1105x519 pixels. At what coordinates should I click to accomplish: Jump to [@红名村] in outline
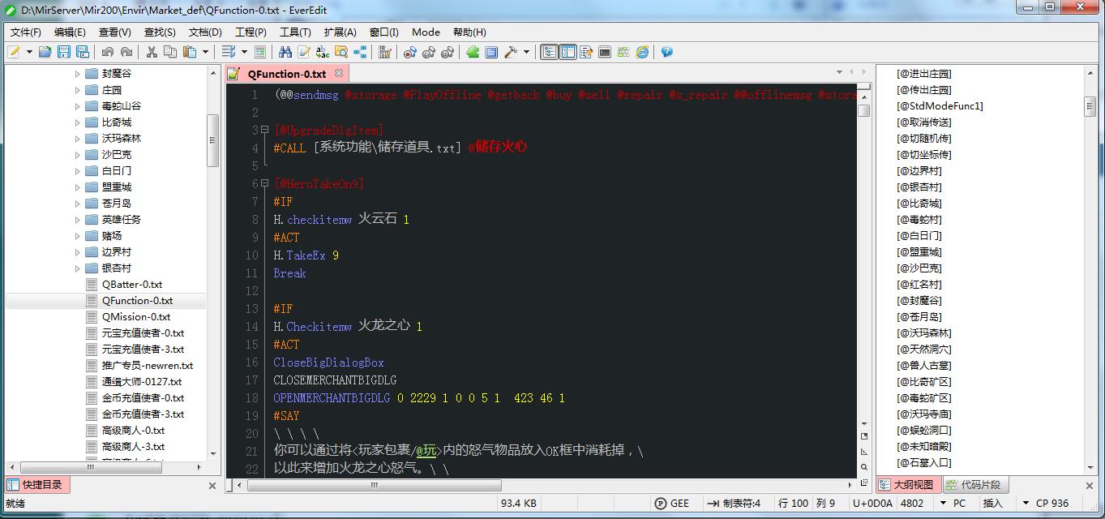point(919,284)
